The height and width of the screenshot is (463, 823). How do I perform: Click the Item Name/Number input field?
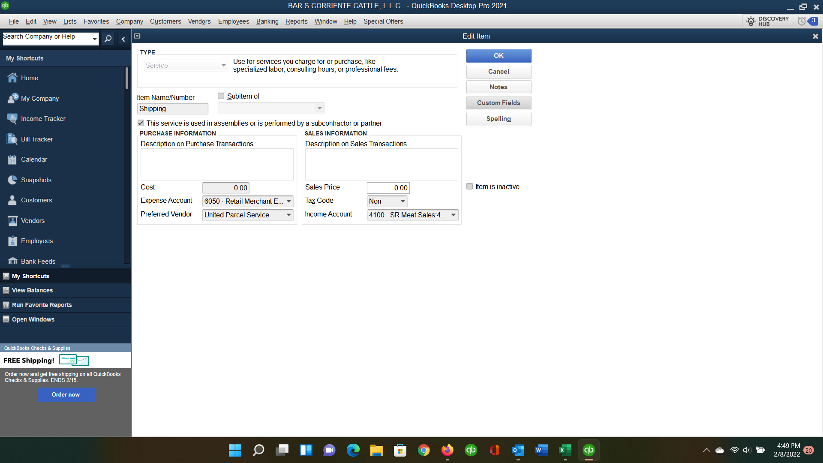(173, 108)
